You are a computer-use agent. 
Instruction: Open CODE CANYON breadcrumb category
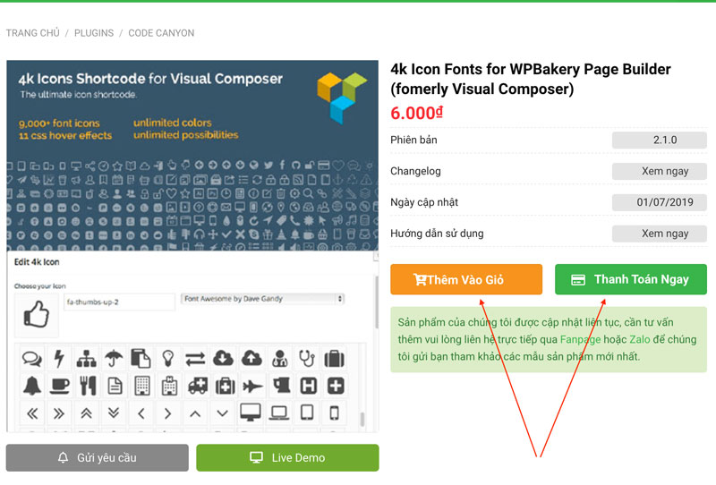pos(161,33)
